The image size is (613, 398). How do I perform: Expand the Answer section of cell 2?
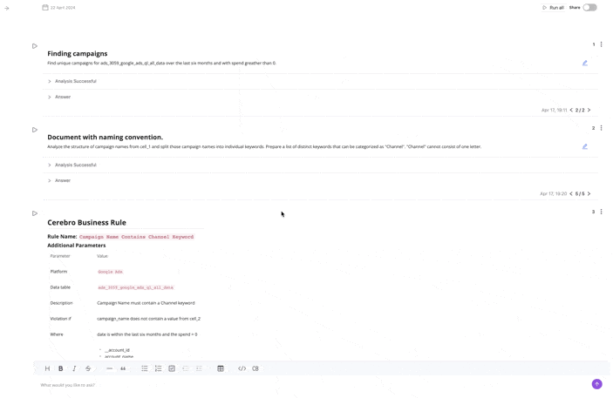50,180
